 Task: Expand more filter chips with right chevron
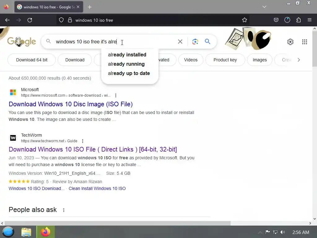[299, 60]
